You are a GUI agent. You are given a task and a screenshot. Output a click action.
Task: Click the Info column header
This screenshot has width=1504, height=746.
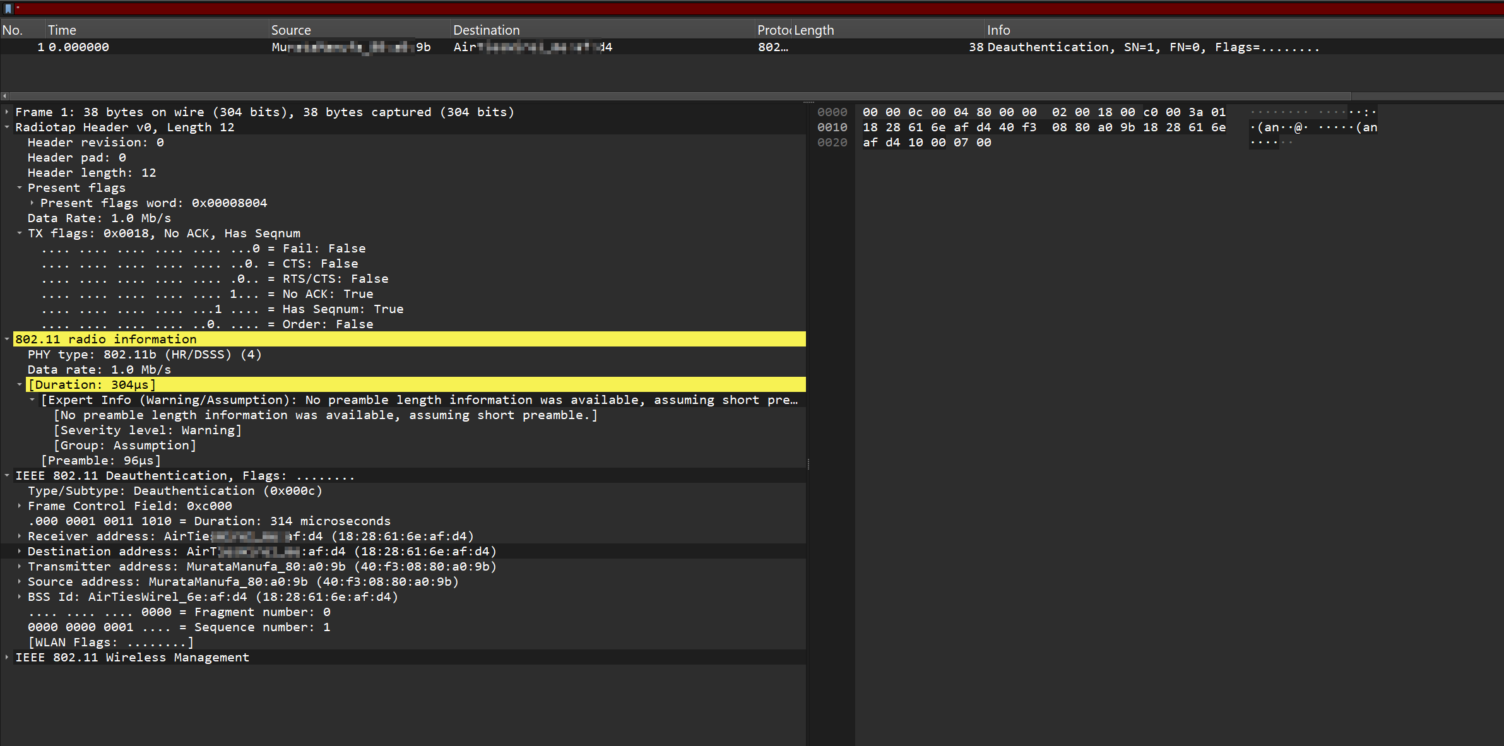pos(998,30)
